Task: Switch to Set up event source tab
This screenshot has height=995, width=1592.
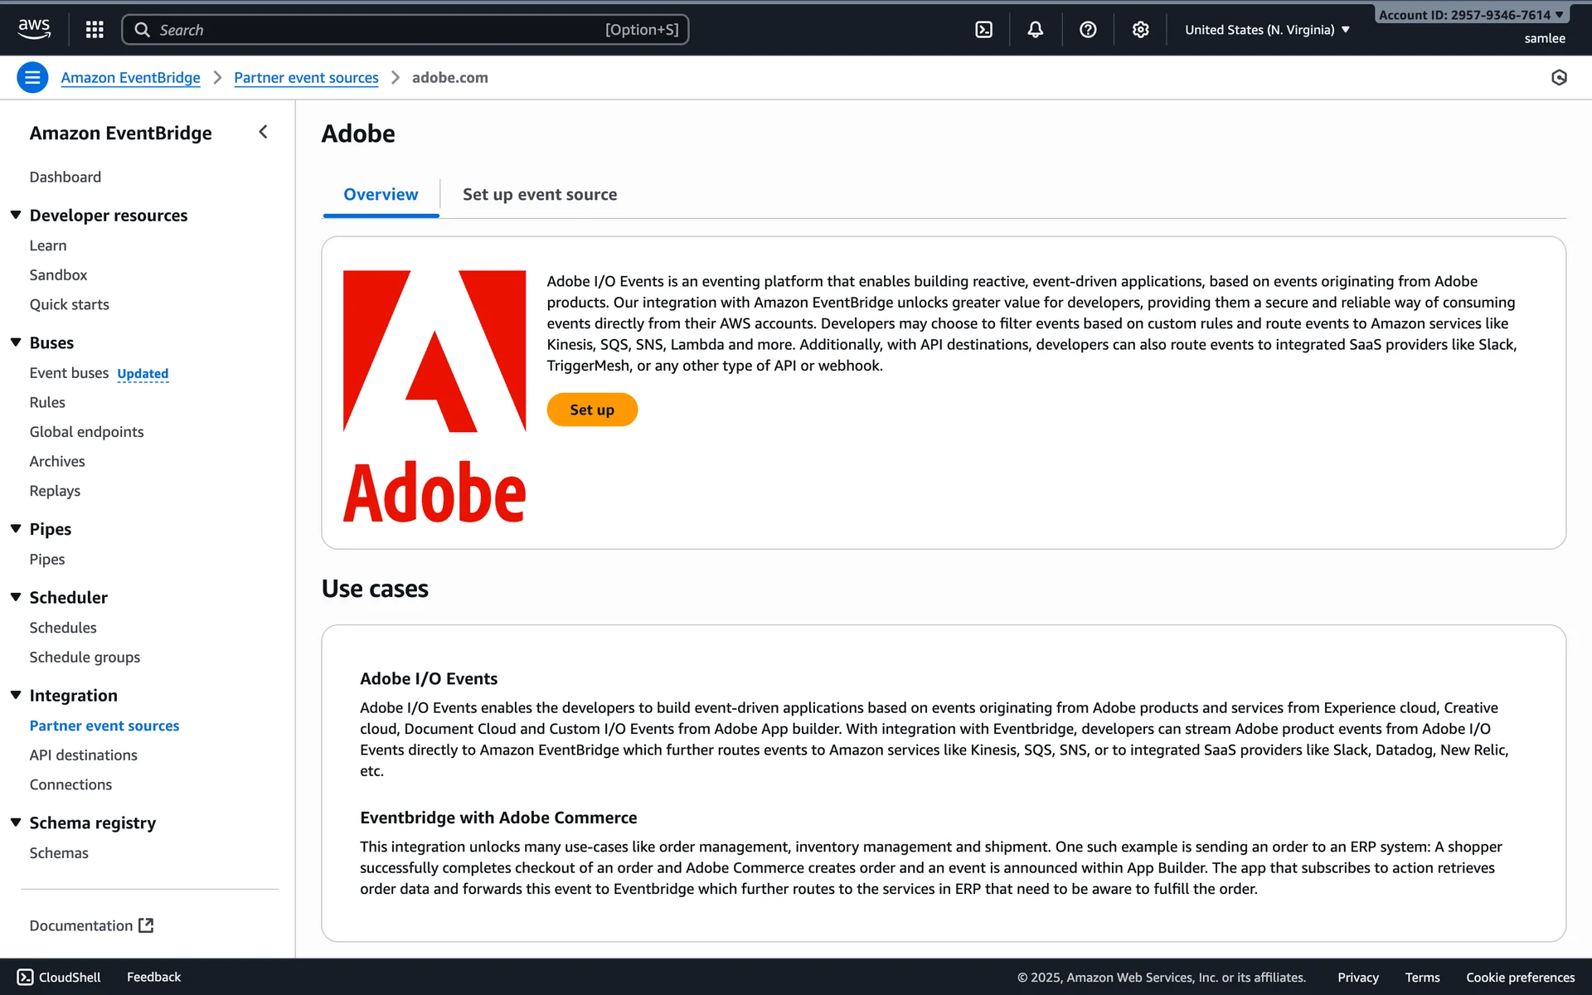Action: coord(540,195)
